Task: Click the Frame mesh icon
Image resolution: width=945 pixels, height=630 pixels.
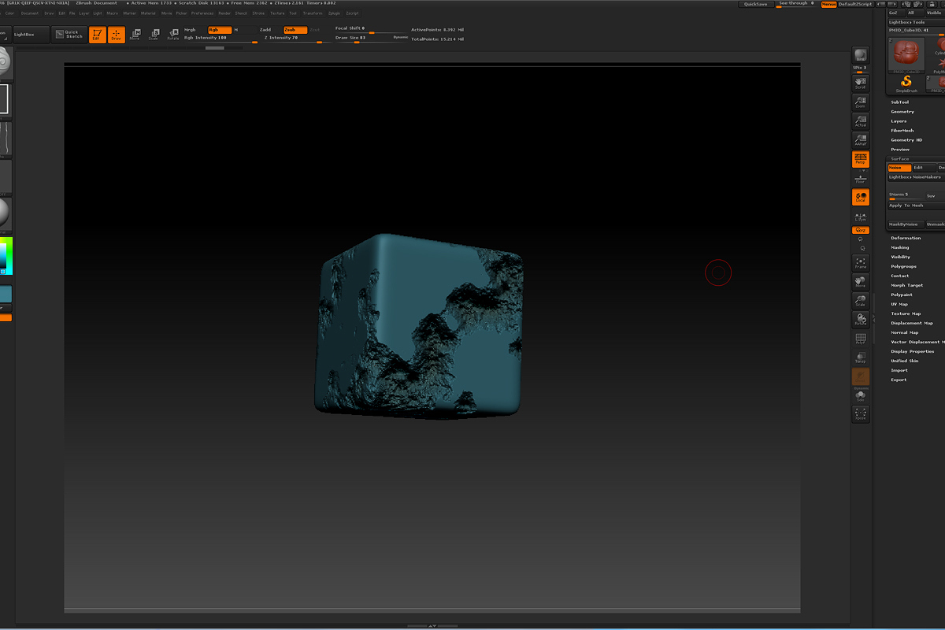Action: (x=860, y=263)
